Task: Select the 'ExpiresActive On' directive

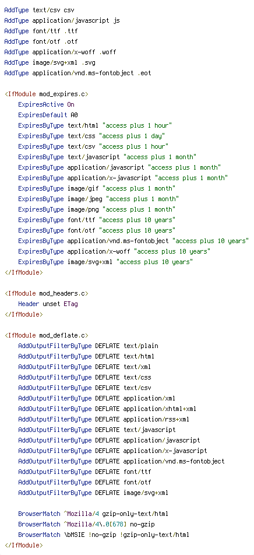Action: (47, 105)
